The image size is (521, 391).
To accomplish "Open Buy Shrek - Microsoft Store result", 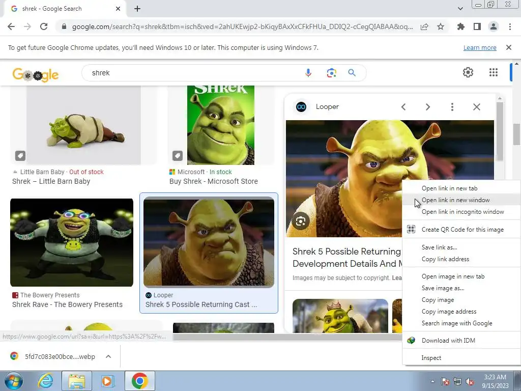I will 214,181.
